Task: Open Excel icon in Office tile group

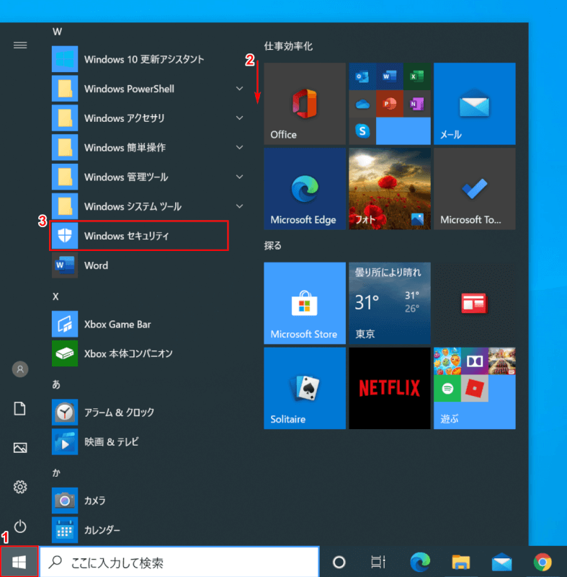Action: 416,76
